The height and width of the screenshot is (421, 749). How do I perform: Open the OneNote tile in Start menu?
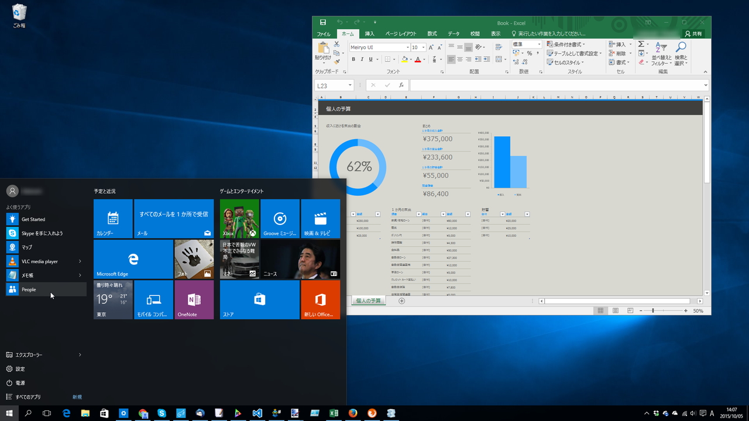pos(194,299)
